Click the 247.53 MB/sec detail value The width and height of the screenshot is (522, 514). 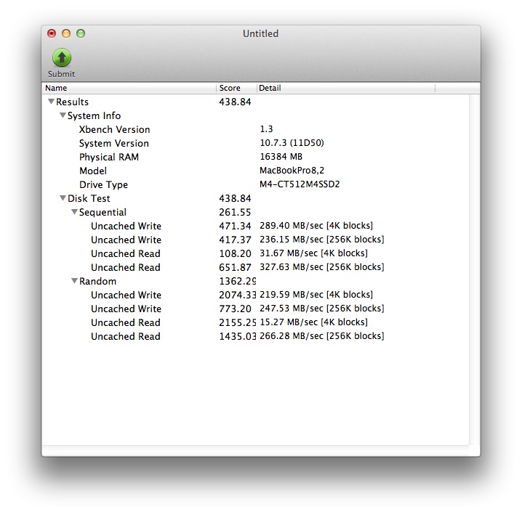click(321, 309)
